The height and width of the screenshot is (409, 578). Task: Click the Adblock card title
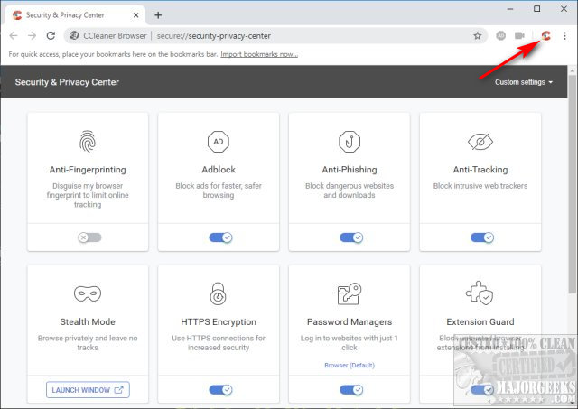(219, 170)
